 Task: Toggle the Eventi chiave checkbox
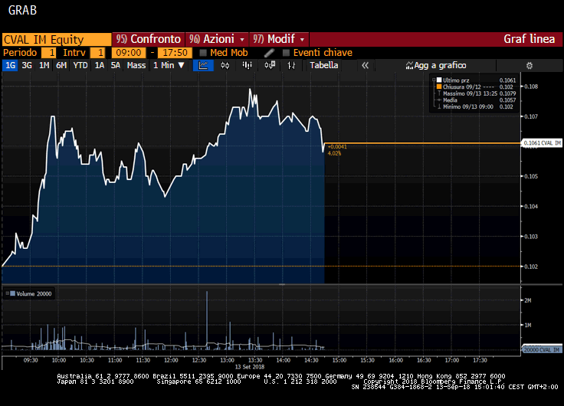(x=287, y=53)
